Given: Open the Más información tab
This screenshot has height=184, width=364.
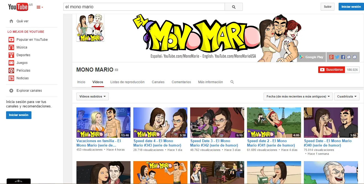Looking at the screenshot, I should point(211,82).
